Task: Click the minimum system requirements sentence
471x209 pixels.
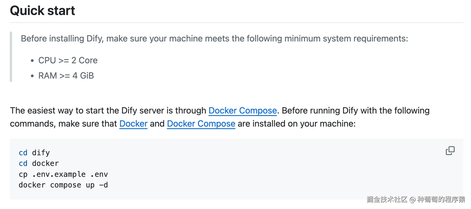Action: pyautogui.click(x=214, y=38)
